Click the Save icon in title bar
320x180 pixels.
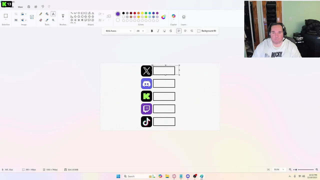click(29, 7)
